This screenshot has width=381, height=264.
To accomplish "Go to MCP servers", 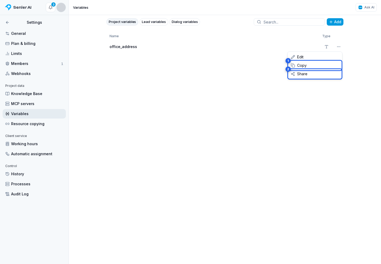I will (x=34, y=104).
